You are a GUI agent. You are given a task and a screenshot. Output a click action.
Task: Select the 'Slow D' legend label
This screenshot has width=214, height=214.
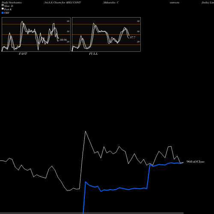pos(9,6)
